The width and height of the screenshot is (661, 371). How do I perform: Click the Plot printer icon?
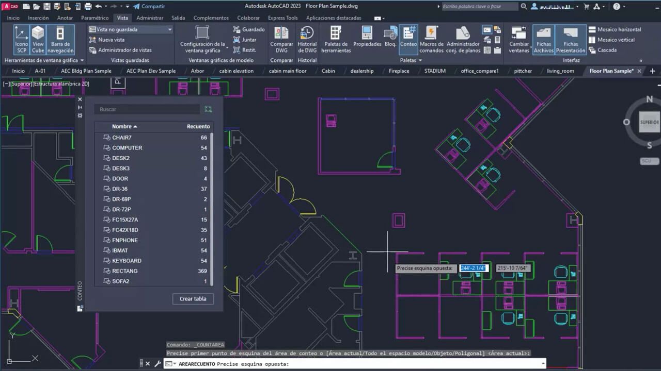88,6
